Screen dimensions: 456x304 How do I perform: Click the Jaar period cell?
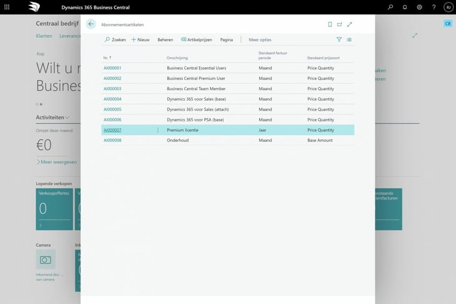(262, 130)
